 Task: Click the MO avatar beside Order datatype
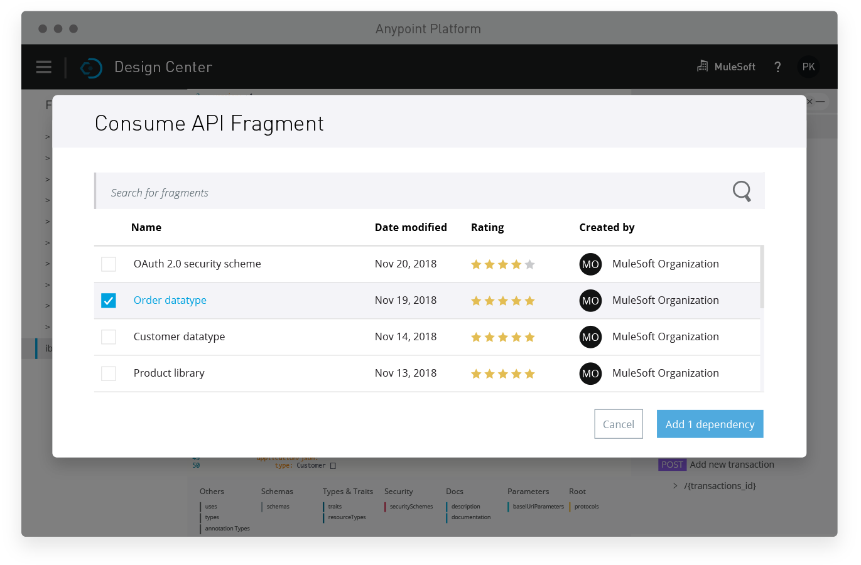[x=590, y=301]
